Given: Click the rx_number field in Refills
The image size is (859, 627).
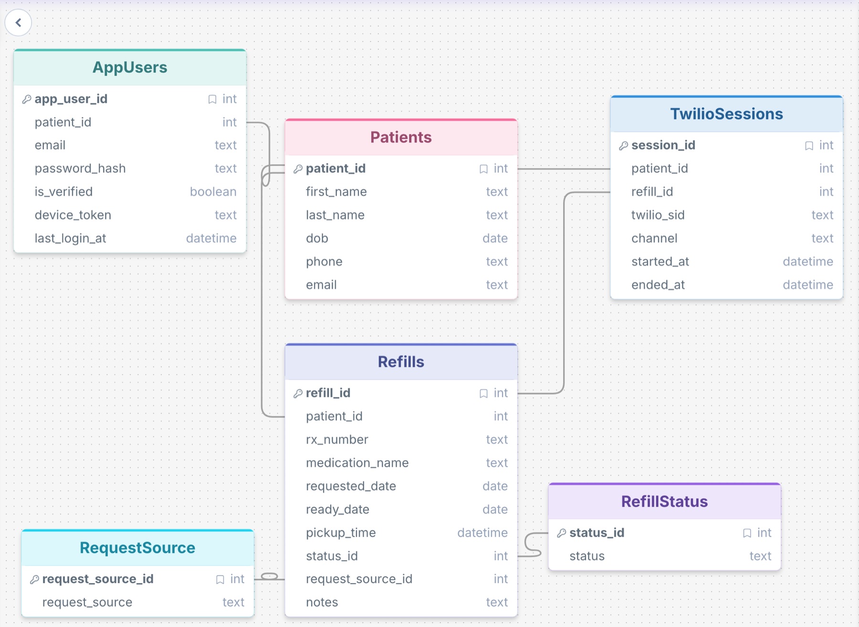Looking at the screenshot, I should [x=401, y=440].
